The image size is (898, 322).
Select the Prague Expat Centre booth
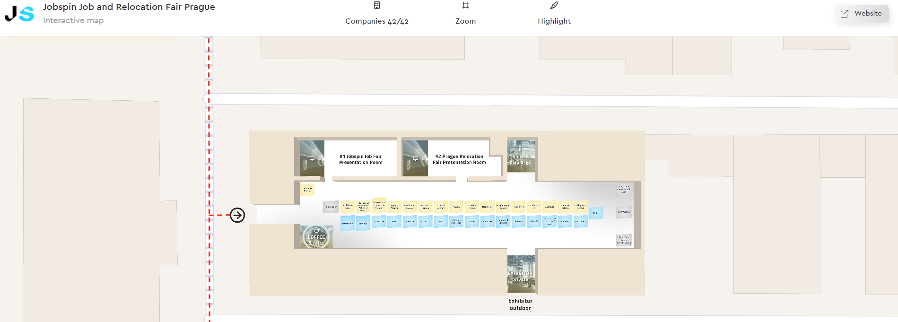503,207
